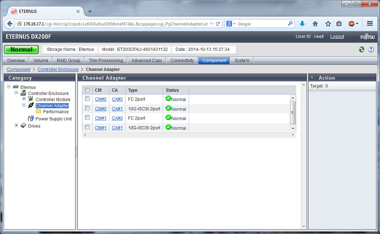Collapse the Eternus root tree node
Viewport: 380px width, 234px height.
click(x=9, y=86)
